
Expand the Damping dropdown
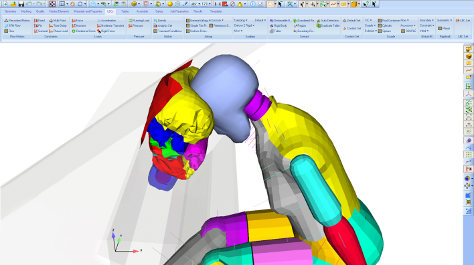(240, 20)
